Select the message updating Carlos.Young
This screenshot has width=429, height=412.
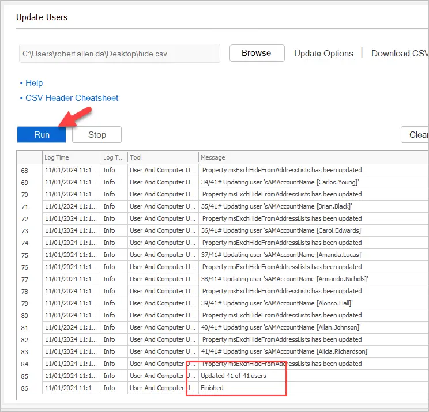[280, 182]
